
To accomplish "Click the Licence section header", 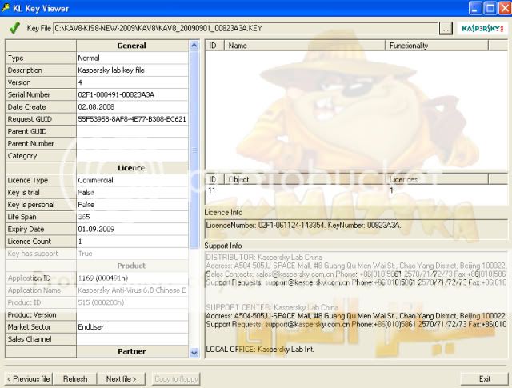I will coord(132,168).
